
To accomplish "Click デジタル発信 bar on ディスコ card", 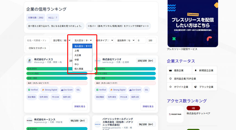I will pos(57,73).
